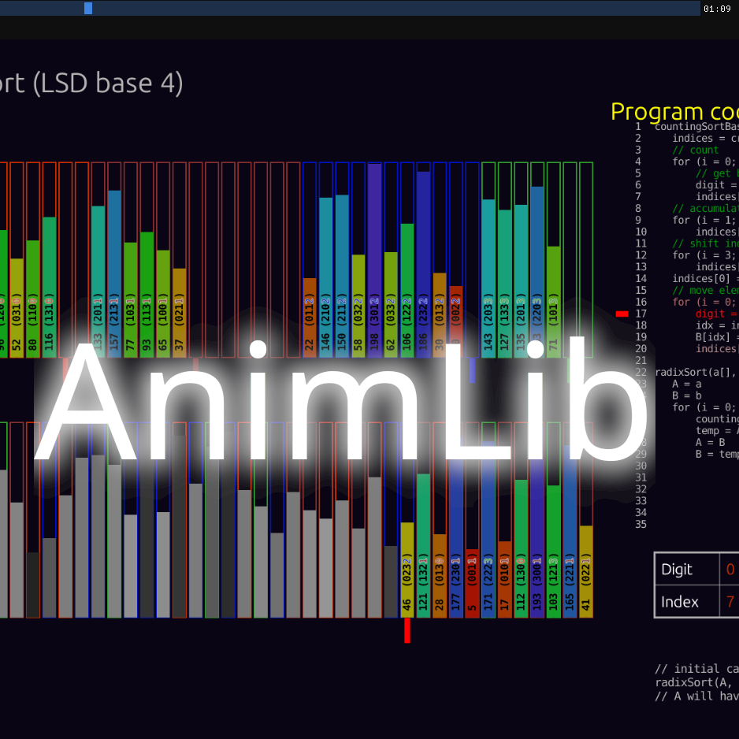Click the Index value 7 cell
This screenshot has height=739, width=739.
coord(730,601)
